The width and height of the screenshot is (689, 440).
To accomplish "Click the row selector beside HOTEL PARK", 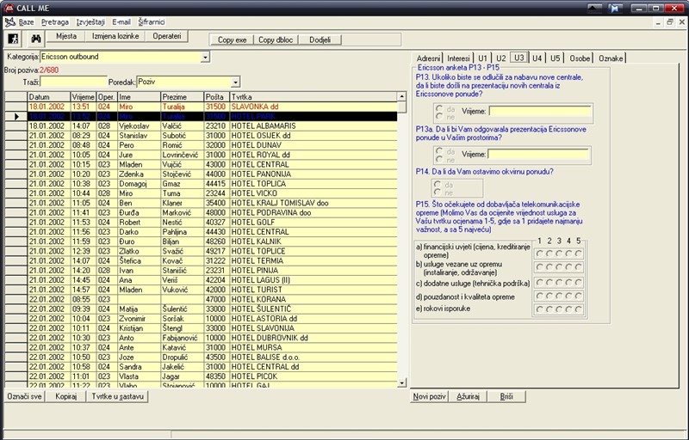I will pyautogui.click(x=16, y=116).
